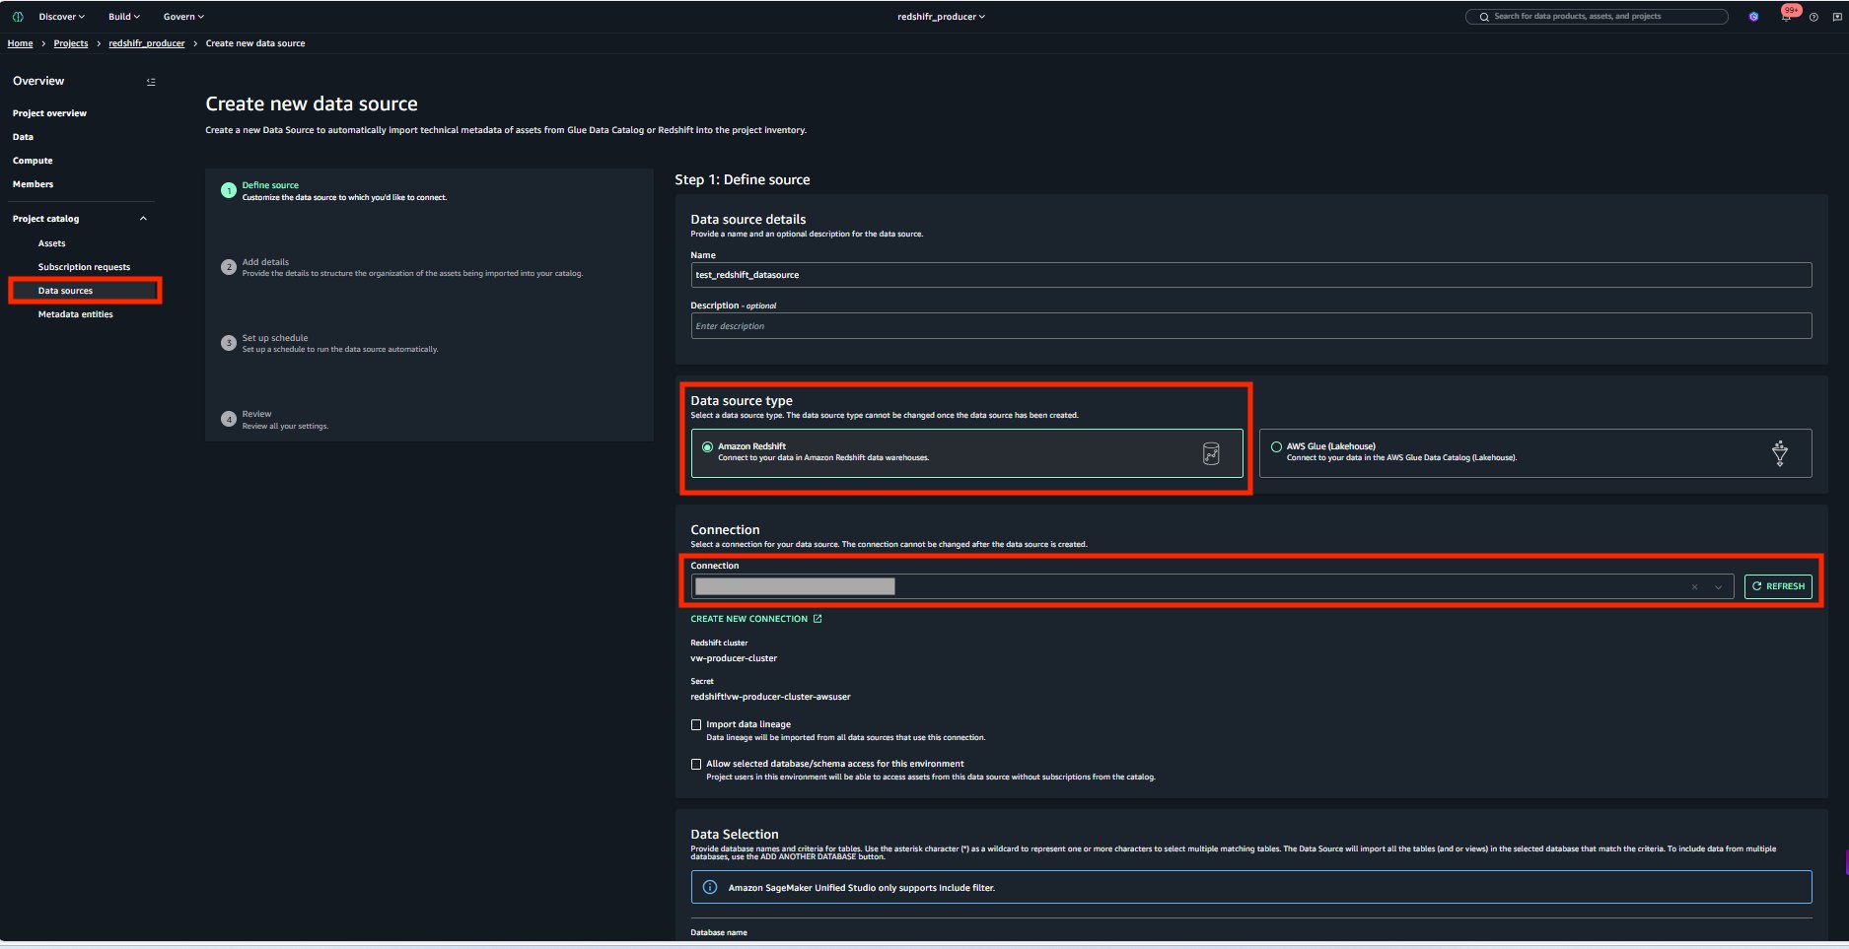Click the REFRESH connections button
Viewport: 1849px width, 949px height.
1778,586
